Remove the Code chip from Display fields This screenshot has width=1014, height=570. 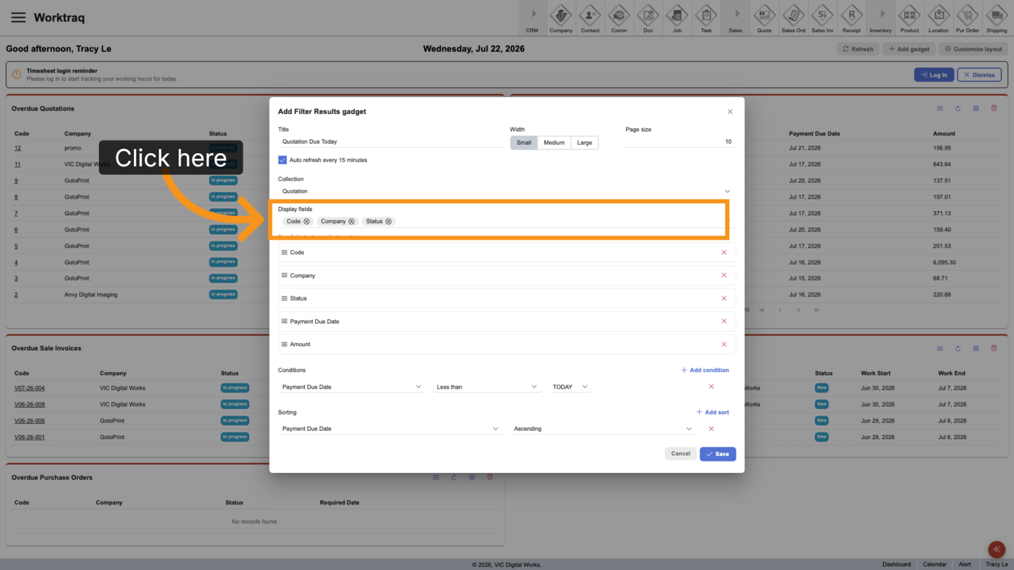307,221
